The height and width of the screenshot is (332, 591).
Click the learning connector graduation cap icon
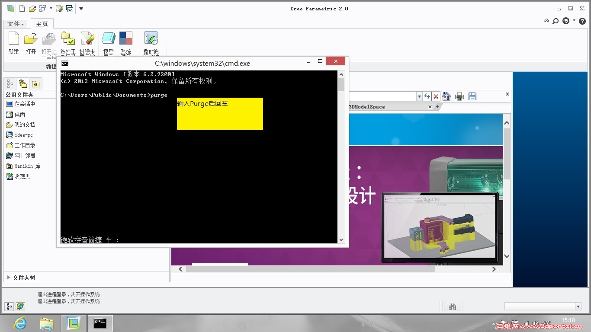coord(566,21)
